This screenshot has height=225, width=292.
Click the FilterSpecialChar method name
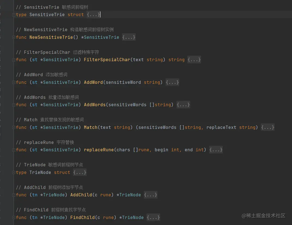click(107, 60)
